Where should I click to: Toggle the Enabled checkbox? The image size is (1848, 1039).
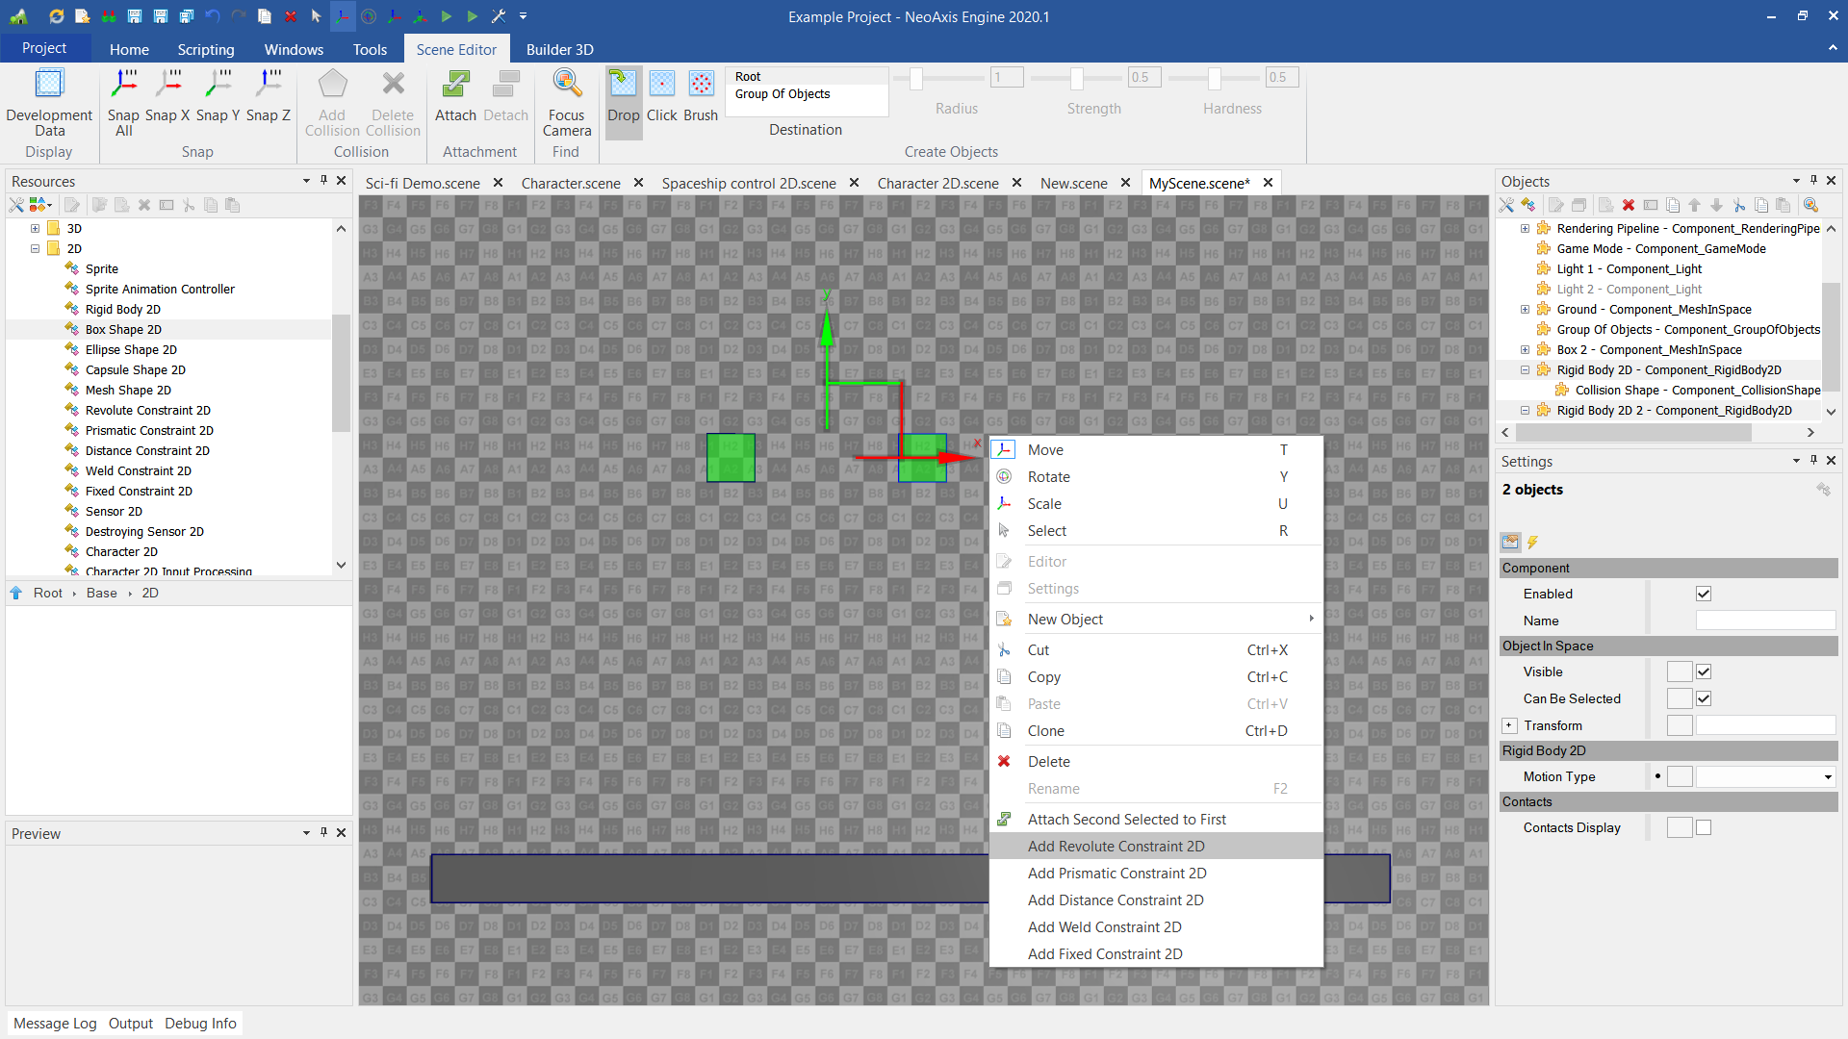tap(1704, 595)
